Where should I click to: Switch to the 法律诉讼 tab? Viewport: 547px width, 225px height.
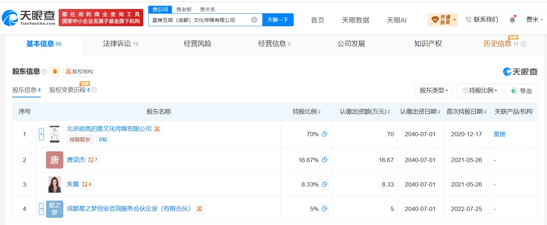(121, 44)
